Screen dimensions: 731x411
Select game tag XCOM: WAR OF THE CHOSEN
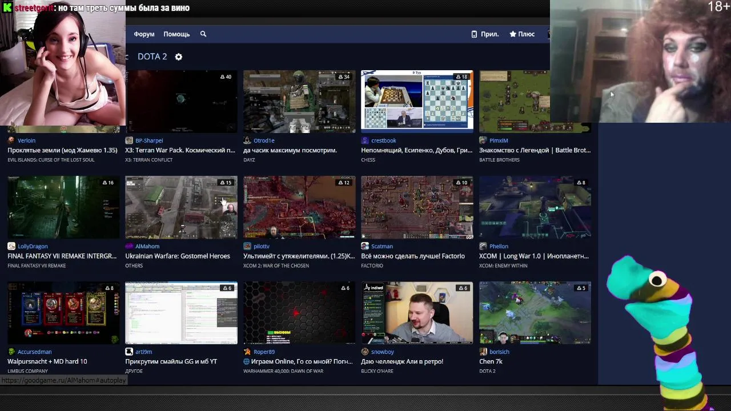pyautogui.click(x=276, y=265)
